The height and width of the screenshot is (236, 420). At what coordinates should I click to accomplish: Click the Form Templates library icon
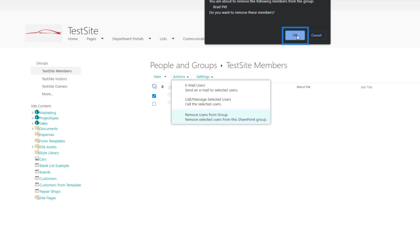[37, 140]
